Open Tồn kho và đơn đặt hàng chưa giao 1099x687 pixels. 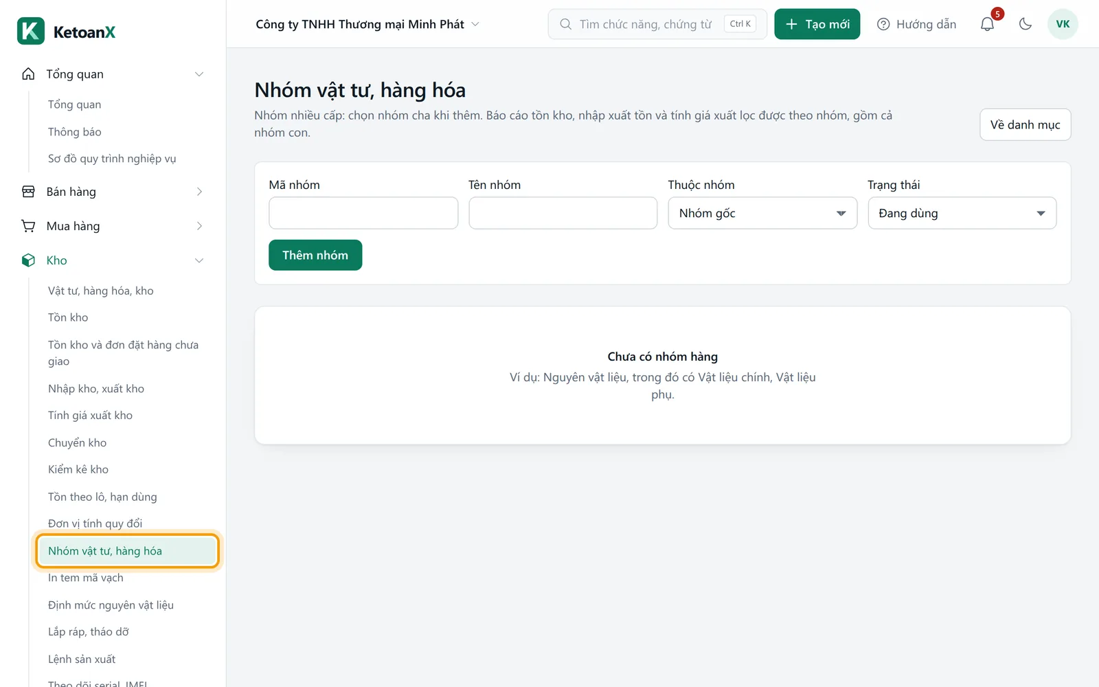tap(124, 353)
